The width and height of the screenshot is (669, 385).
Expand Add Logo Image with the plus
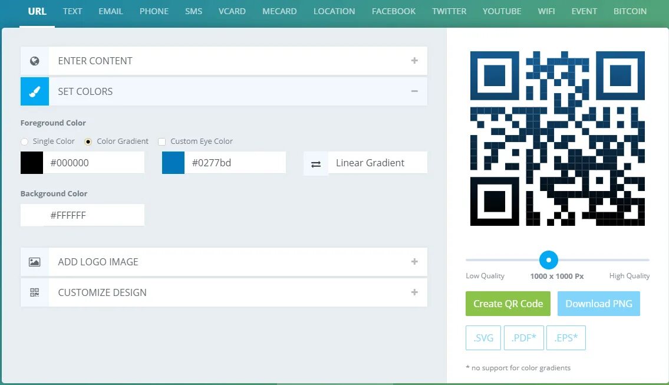[414, 262]
